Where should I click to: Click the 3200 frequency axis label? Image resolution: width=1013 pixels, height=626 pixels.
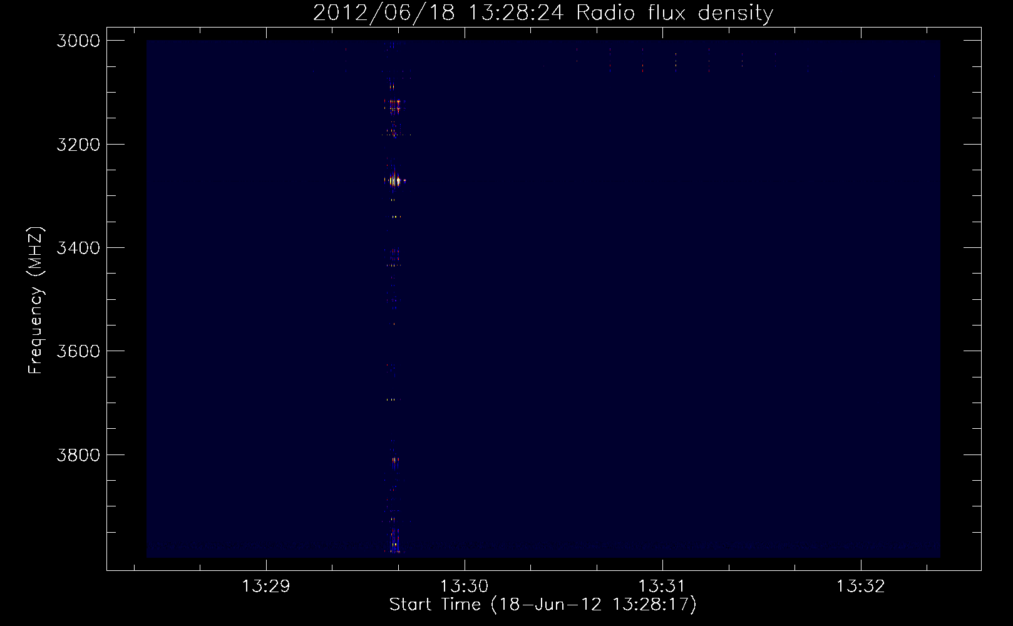[78, 145]
